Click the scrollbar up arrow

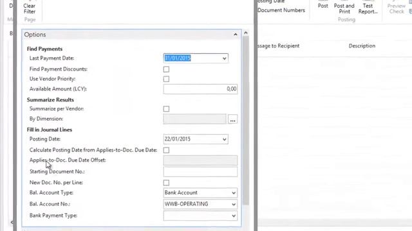[x=246, y=33]
